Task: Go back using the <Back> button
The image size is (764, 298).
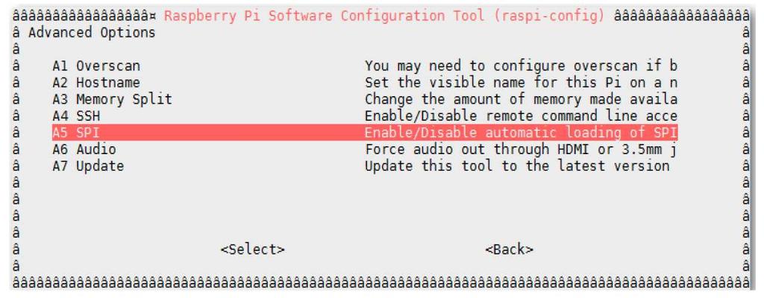Action: 509,250
